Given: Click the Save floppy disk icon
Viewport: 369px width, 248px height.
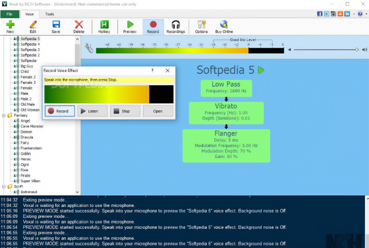Looking at the screenshot, I should pyautogui.click(x=56, y=25).
